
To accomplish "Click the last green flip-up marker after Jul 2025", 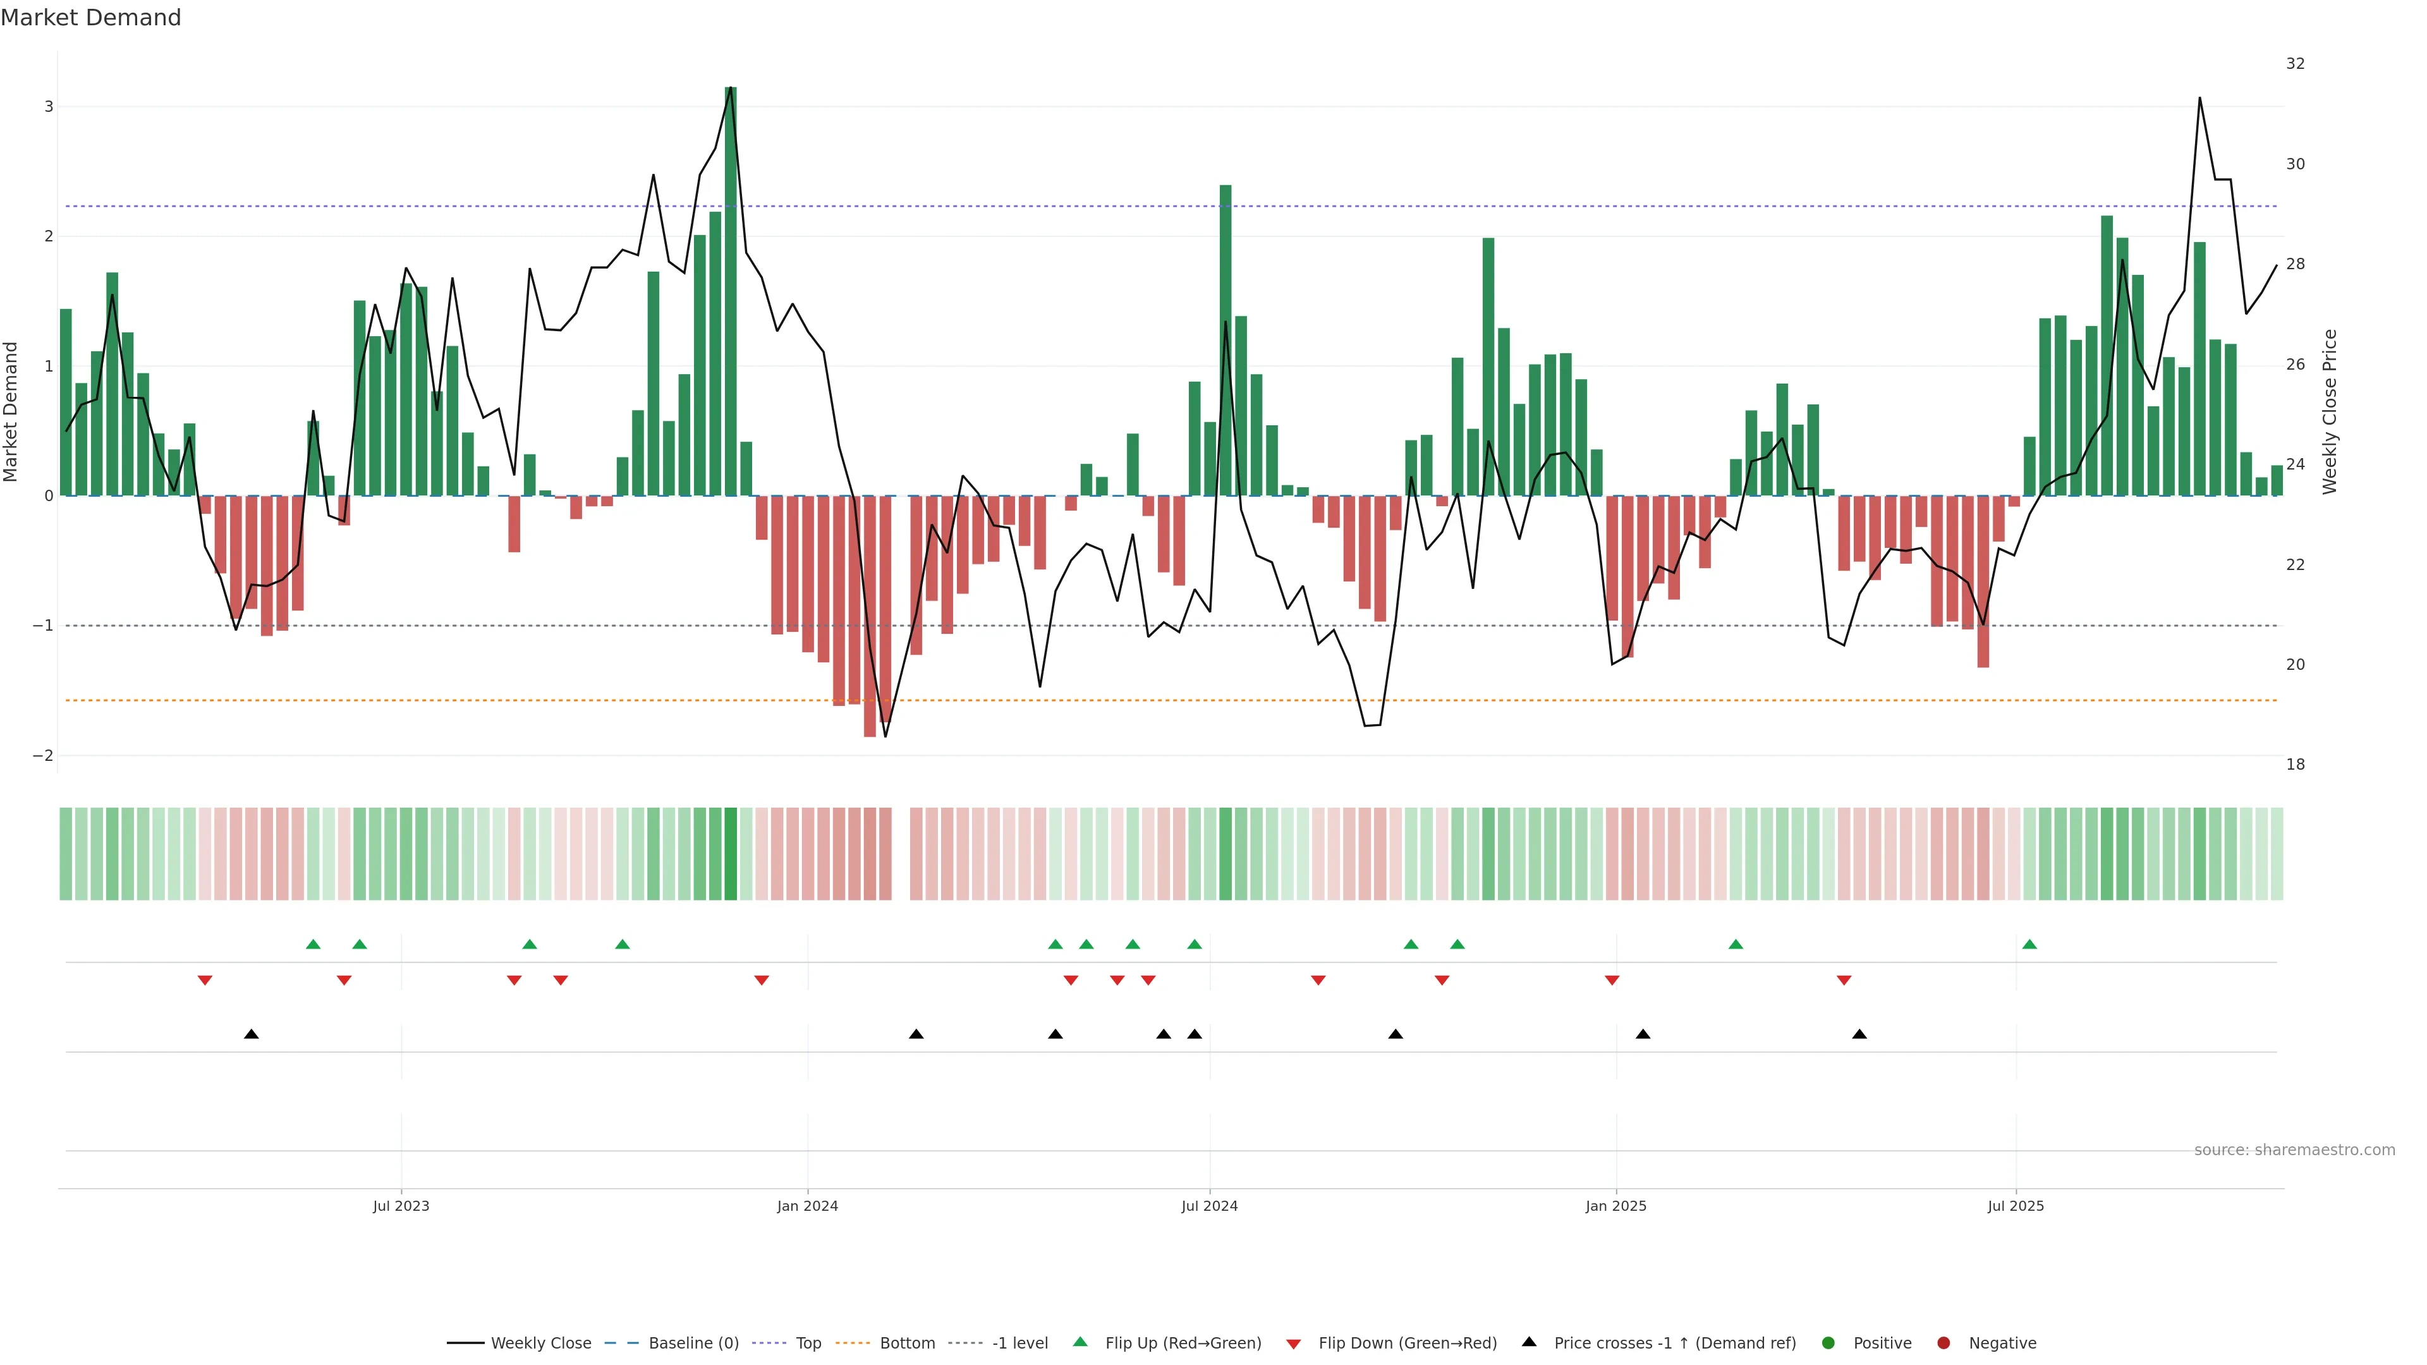I will [2029, 945].
